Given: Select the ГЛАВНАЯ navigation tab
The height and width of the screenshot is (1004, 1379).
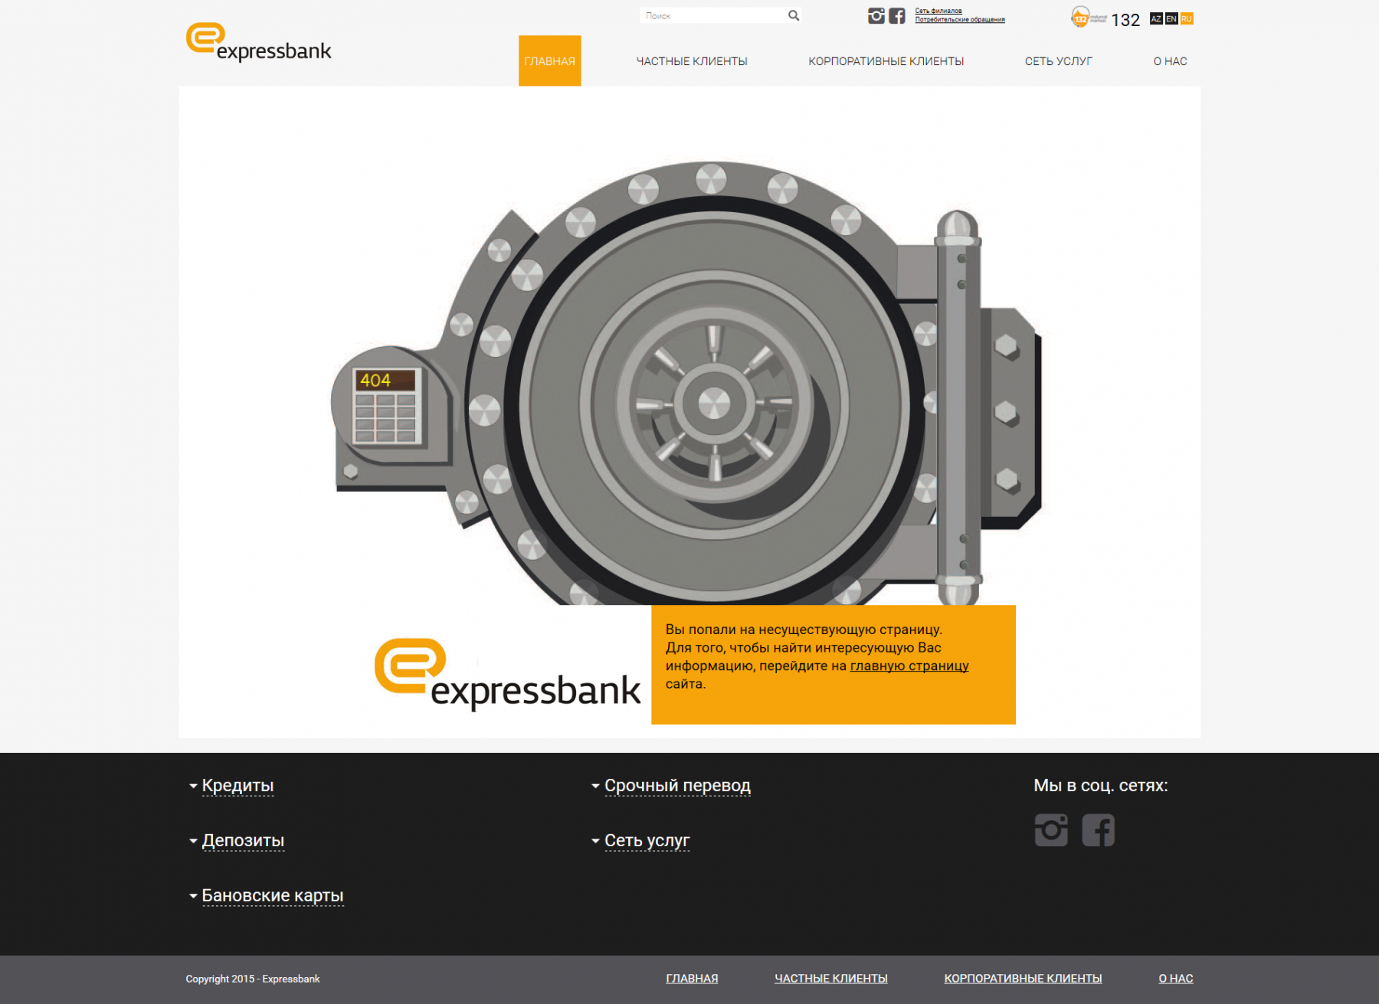Looking at the screenshot, I should point(549,61).
